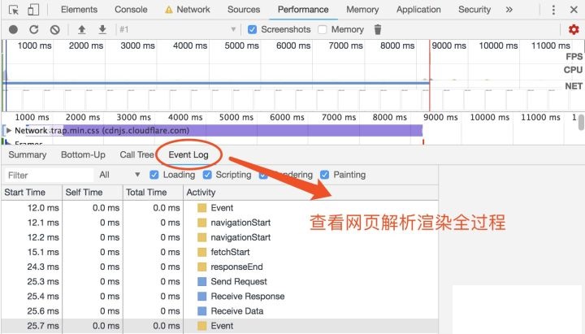Click the trash can collect garbage icon

click(378, 29)
